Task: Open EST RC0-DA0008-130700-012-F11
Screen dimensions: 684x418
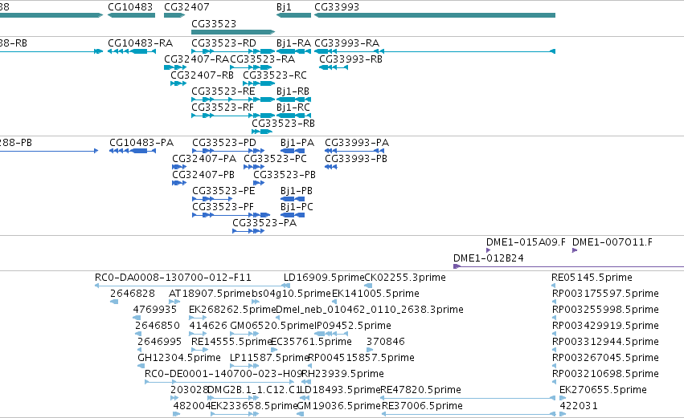Action: (x=192, y=286)
